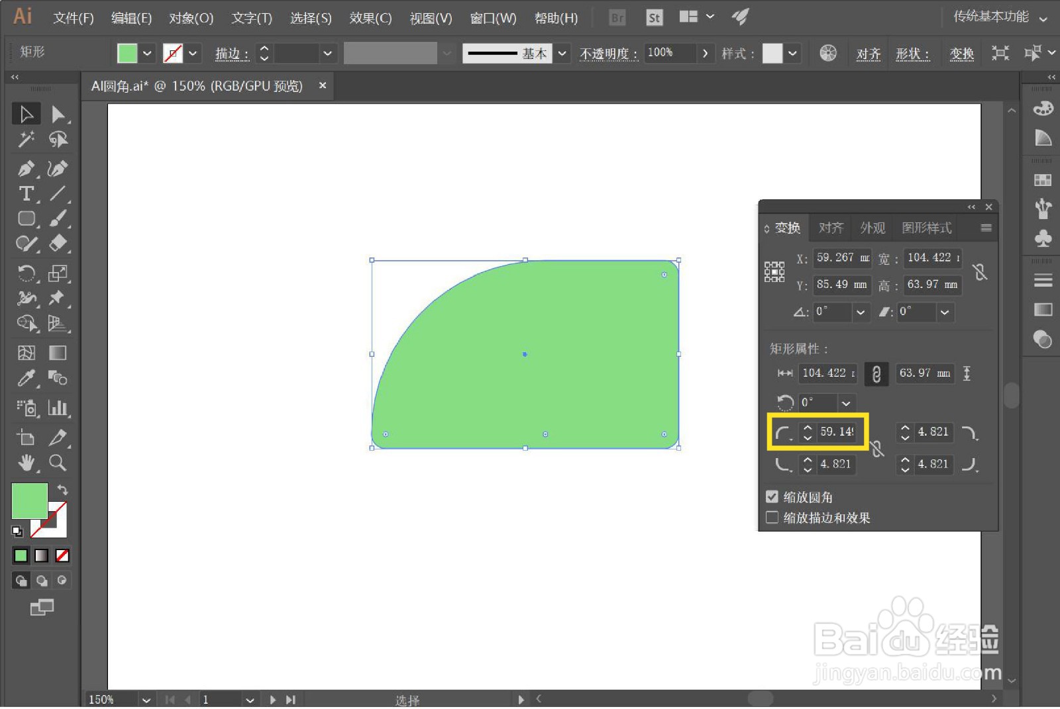The width and height of the screenshot is (1060, 709).
Task: Choose the Symbol Sprayer tool
Action: pos(26,408)
